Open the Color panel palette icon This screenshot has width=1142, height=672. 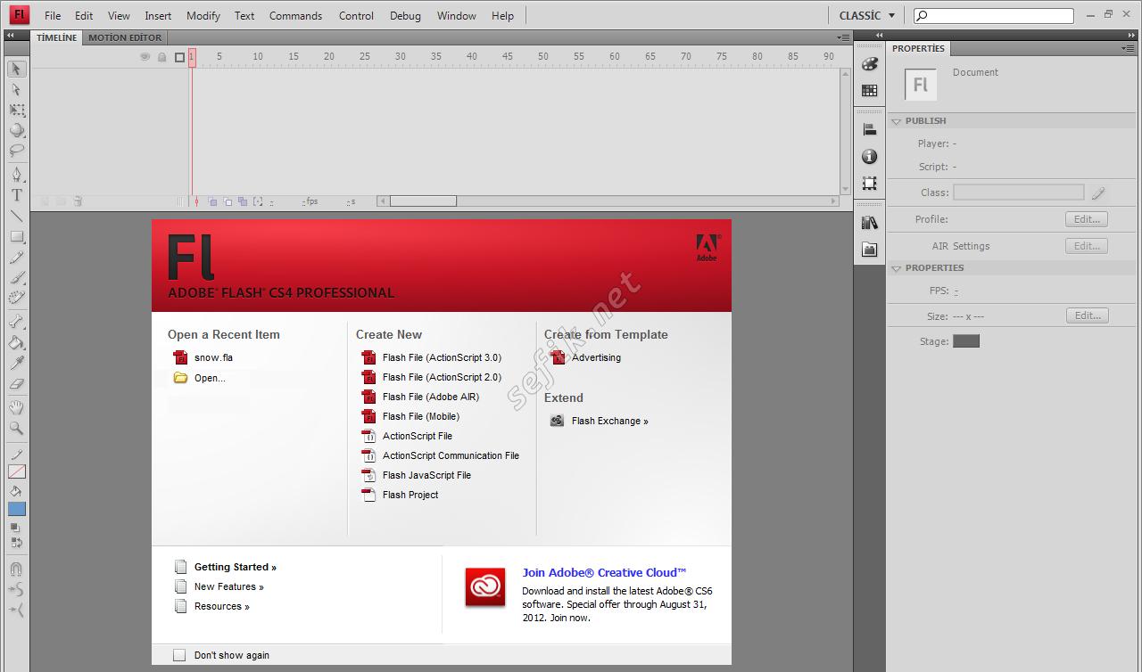pyautogui.click(x=870, y=64)
